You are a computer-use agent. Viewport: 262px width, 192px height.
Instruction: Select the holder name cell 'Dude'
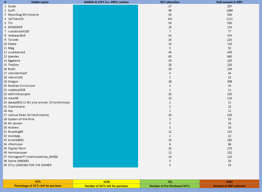coord(12,6)
